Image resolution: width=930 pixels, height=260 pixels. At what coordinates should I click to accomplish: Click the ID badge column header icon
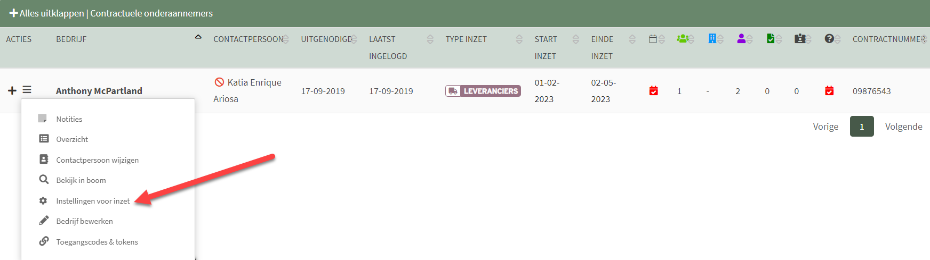[800, 38]
